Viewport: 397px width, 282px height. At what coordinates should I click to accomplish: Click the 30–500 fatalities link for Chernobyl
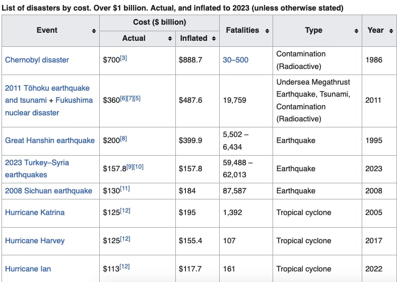[235, 60]
